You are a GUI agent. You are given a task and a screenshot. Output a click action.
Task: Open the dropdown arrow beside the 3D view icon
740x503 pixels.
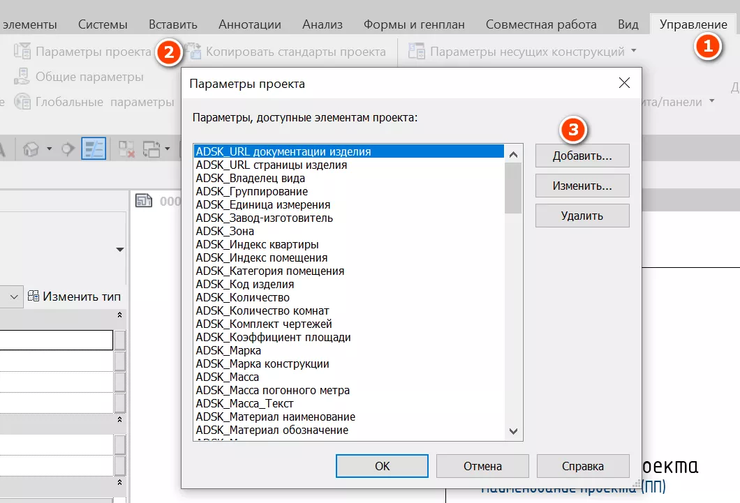click(49, 149)
